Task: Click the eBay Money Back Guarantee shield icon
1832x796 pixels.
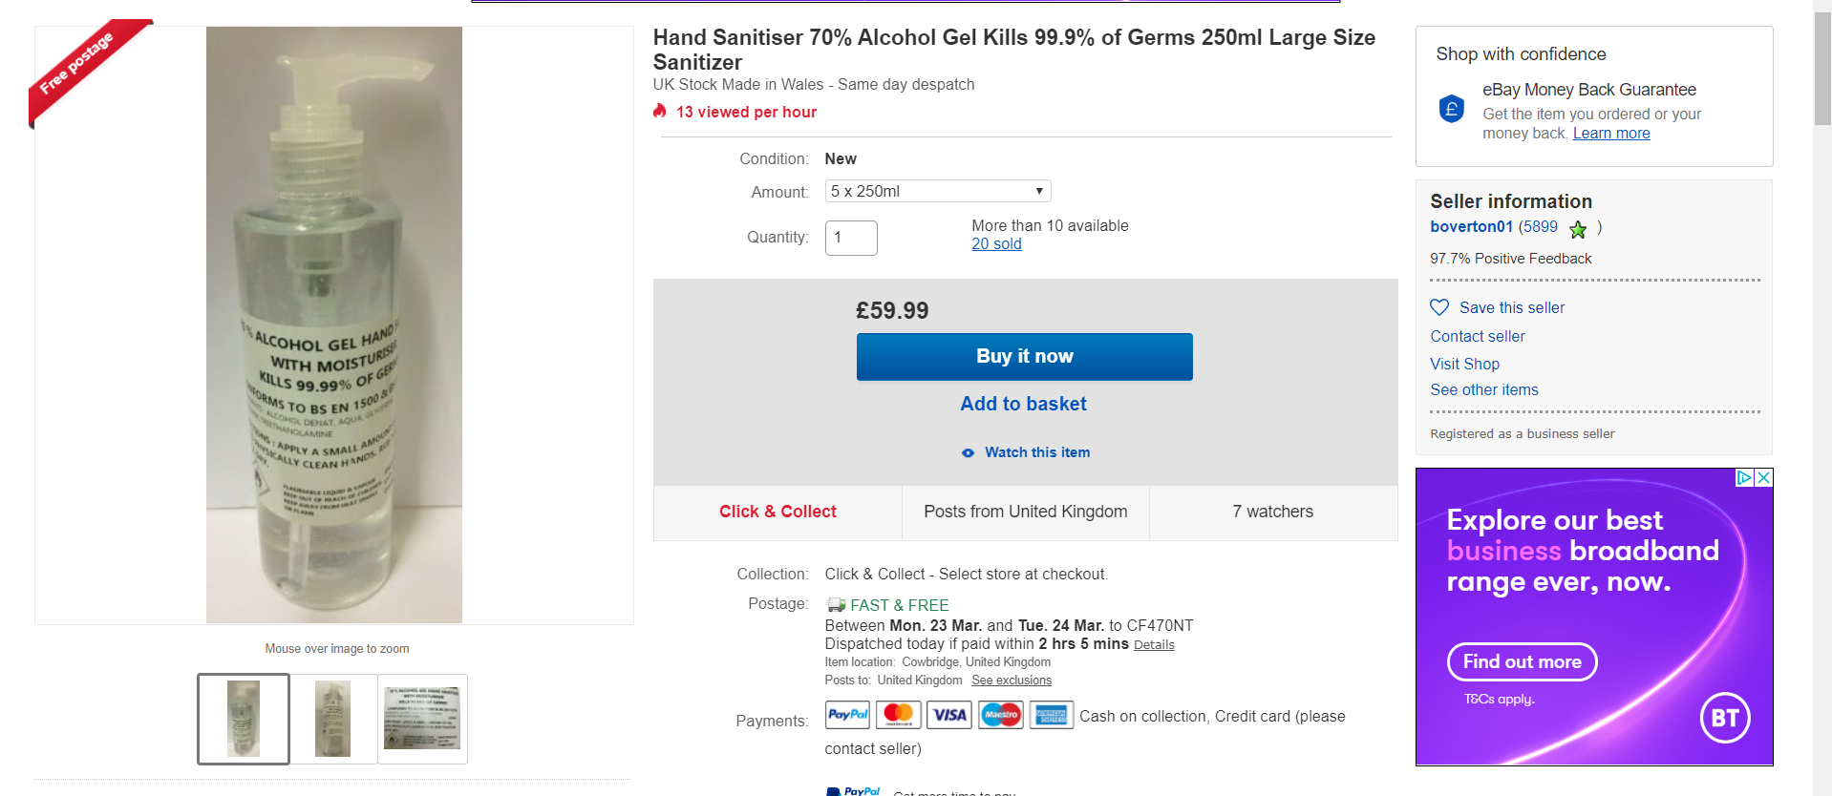Action: (1451, 109)
